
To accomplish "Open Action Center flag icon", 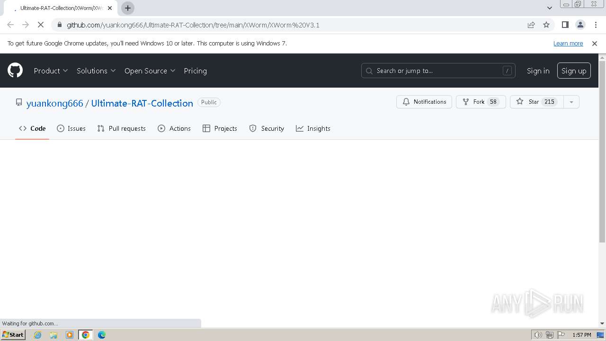I will tap(561, 335).
